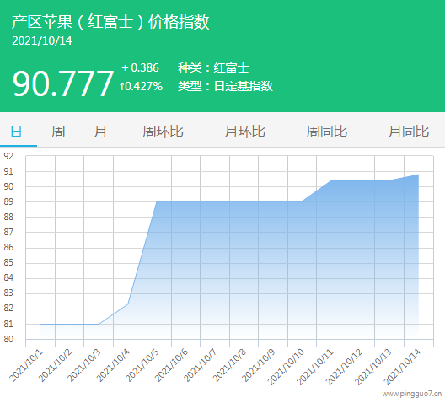Select the 月同比 tab
Viewport: 445px width, 403px height.
(409, 132)
